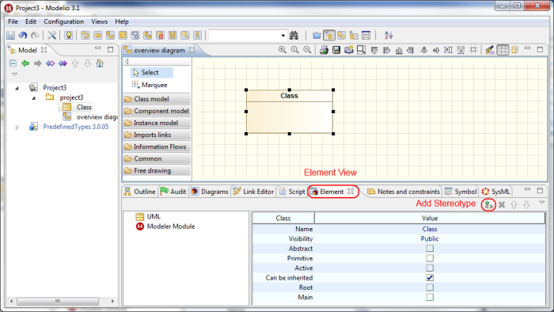The image size is (554, 312).
Task: Click the Redo arrow icon
Action: point(35,36)
